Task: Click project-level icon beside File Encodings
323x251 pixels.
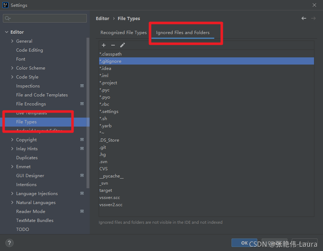Action: (82, 104)
